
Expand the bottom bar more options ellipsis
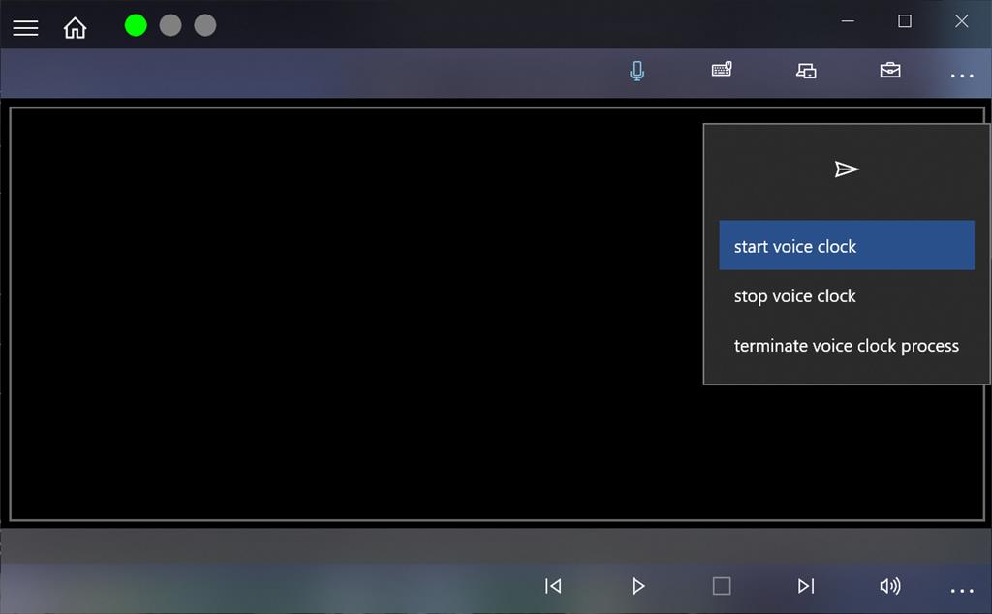[961, 589]
